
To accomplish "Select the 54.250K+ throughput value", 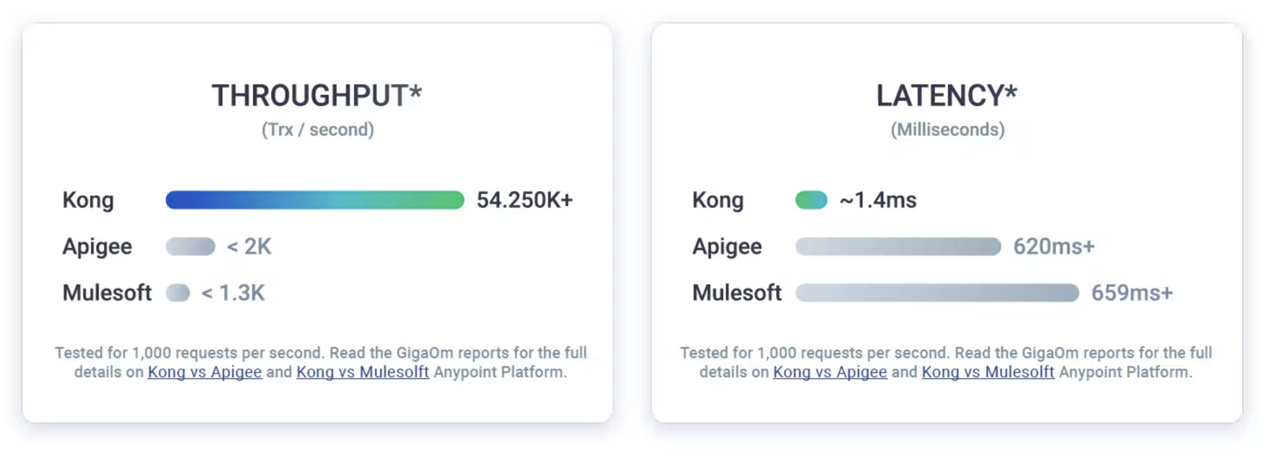I will pos(524,200).
